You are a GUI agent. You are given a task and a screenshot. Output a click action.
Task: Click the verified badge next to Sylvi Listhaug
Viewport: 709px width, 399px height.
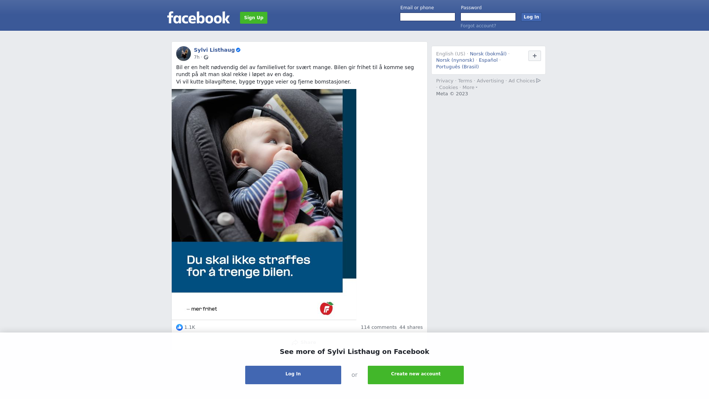(x=238, y=50)
